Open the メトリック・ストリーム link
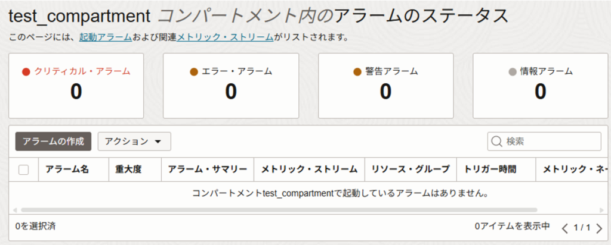Image resolution: width=611 pixels, height=245 pixels. click(225, 37)
